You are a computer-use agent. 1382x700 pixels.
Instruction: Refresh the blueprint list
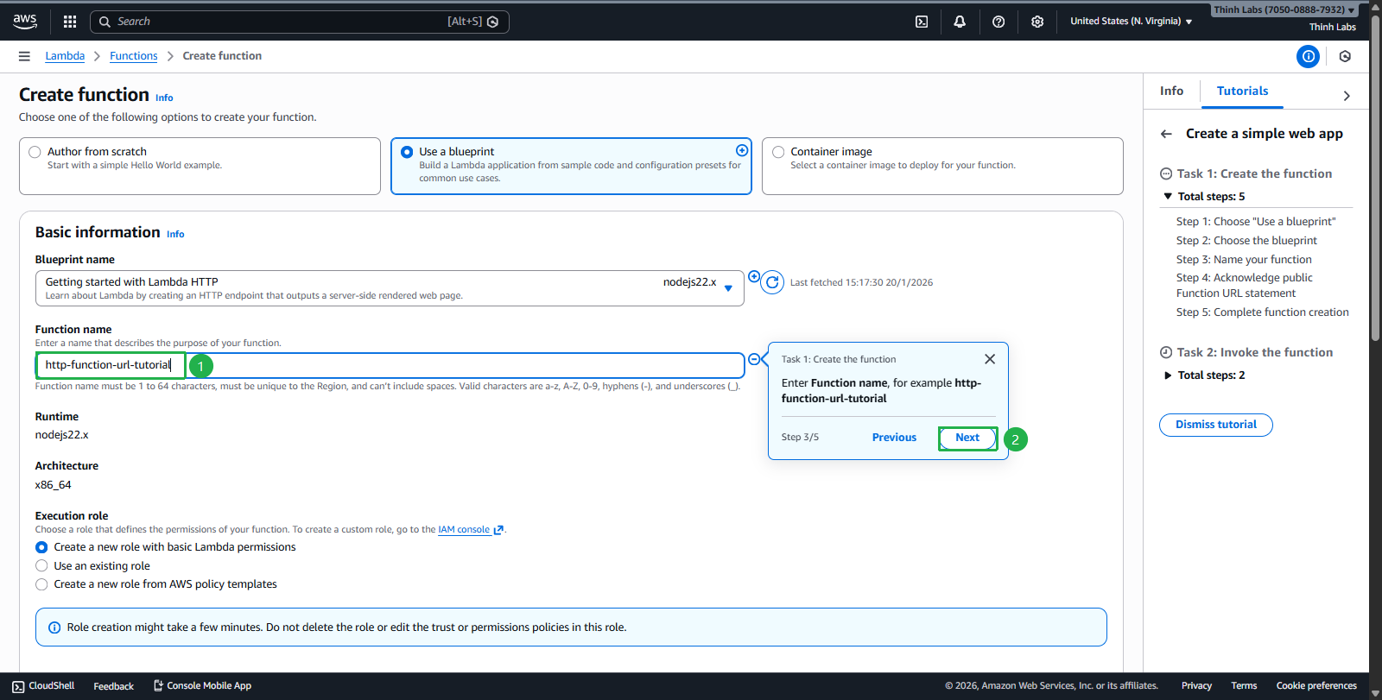(x=772, y=282)
